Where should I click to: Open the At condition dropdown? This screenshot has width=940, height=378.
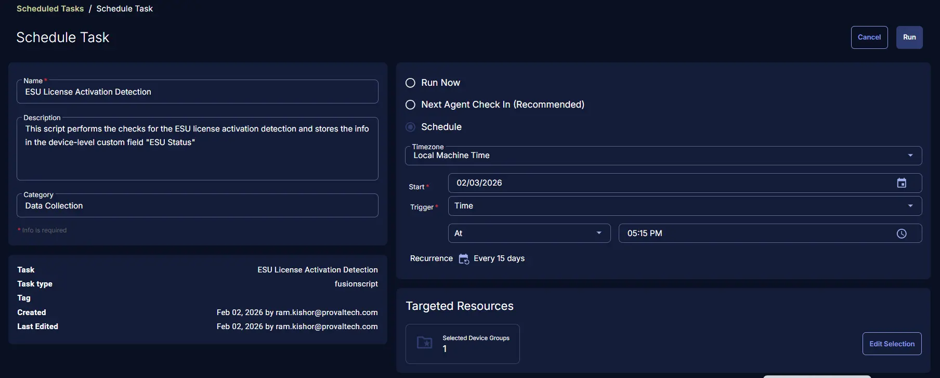598,233
